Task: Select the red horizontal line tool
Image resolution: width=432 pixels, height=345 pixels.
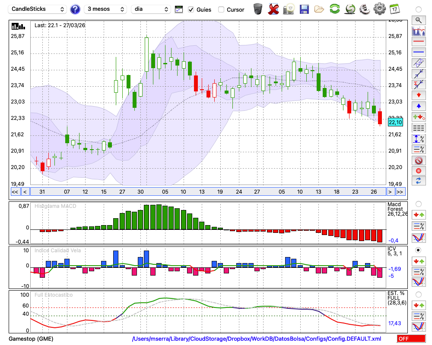Action: 418,42
